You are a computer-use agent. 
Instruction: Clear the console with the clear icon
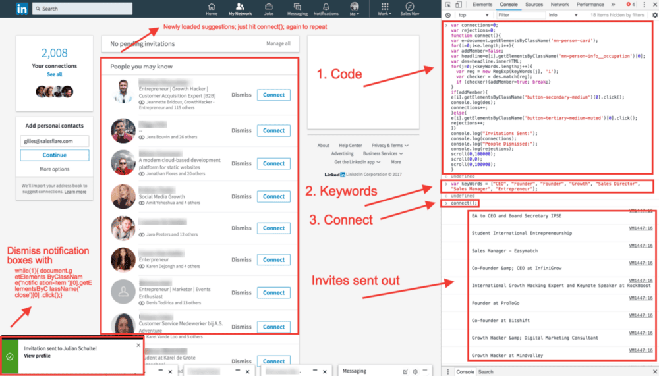click(448, 15)
